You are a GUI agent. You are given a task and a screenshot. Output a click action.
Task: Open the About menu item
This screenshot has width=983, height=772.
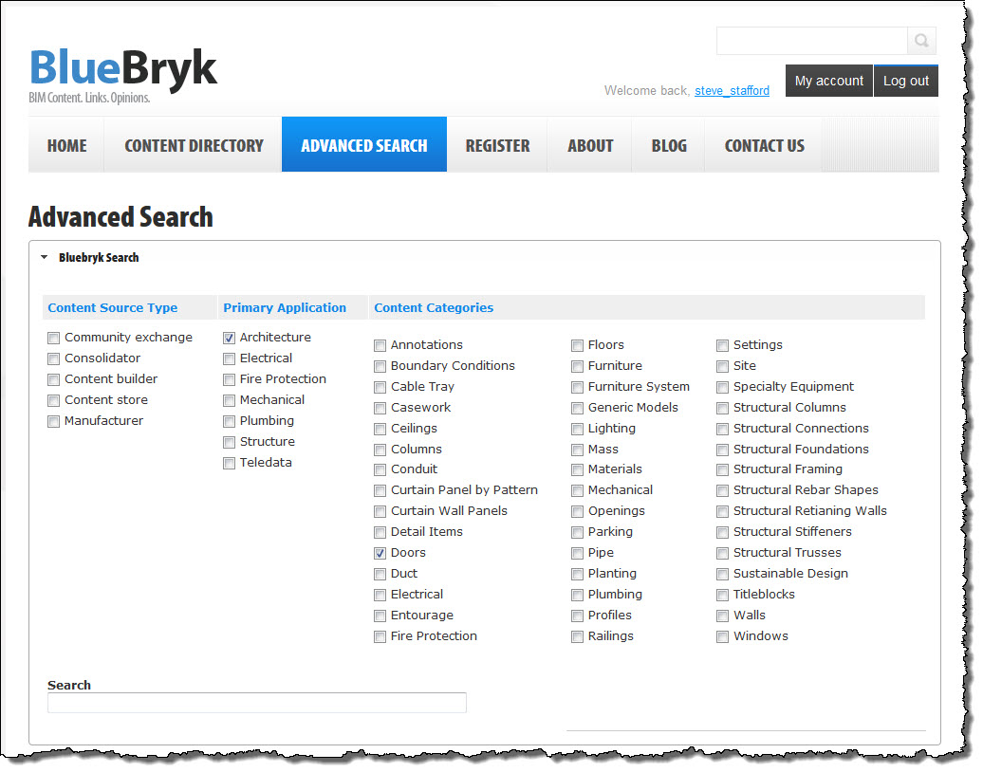pyautogui.click(x=590, y=145)
